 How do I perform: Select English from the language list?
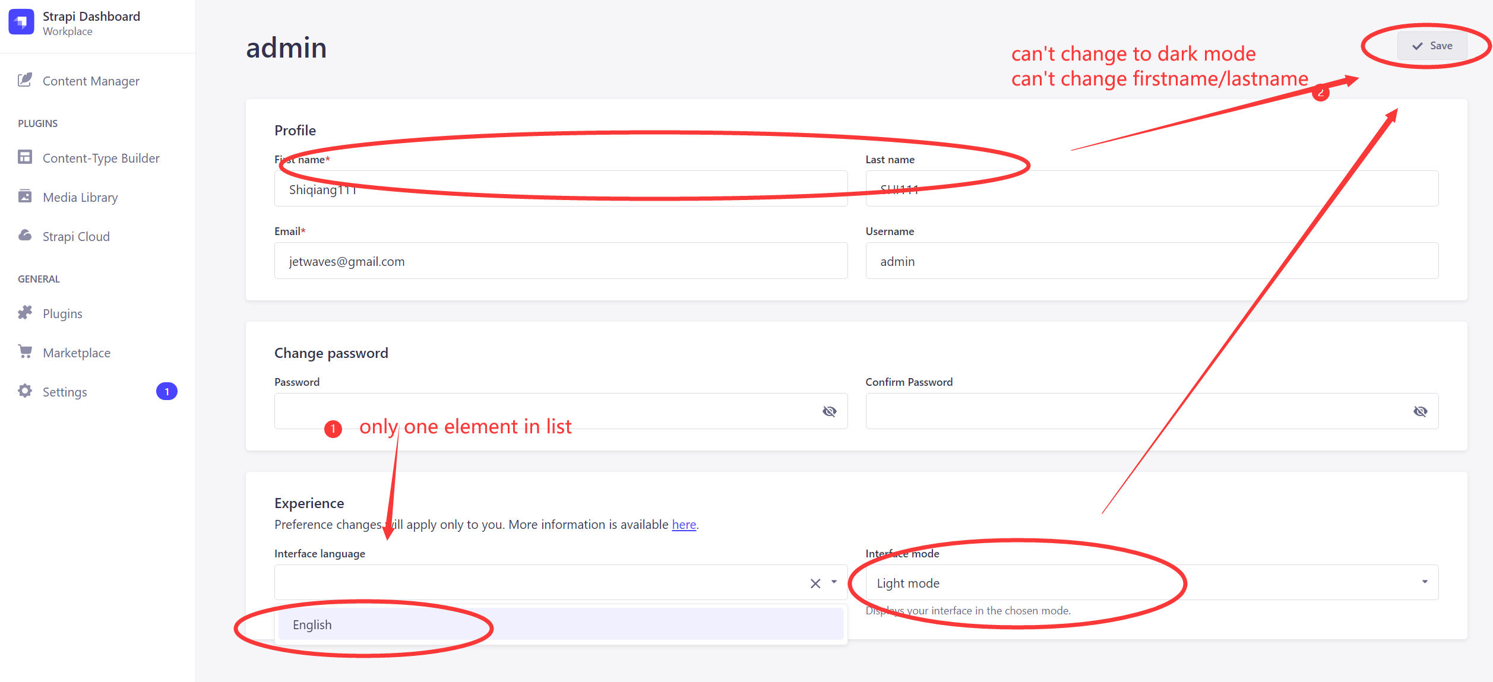click(312, 624)
